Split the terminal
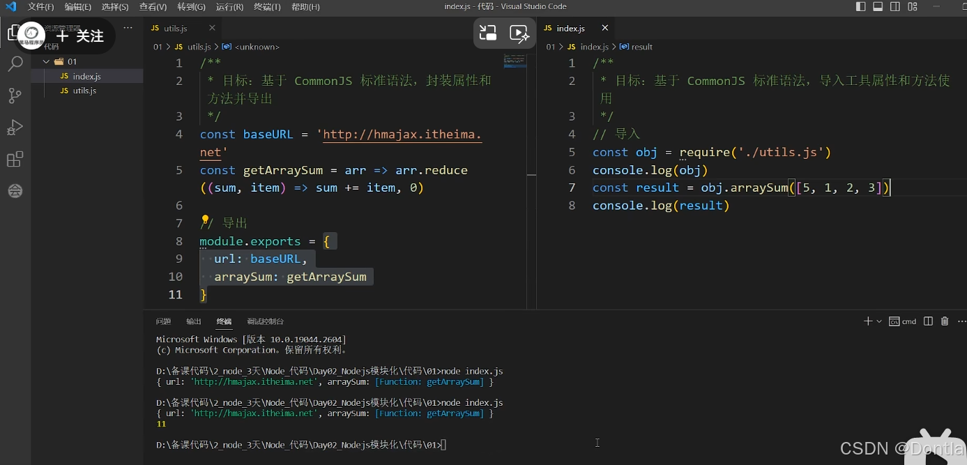The width and height of the screenshot is (967, 465). point(928,321)
